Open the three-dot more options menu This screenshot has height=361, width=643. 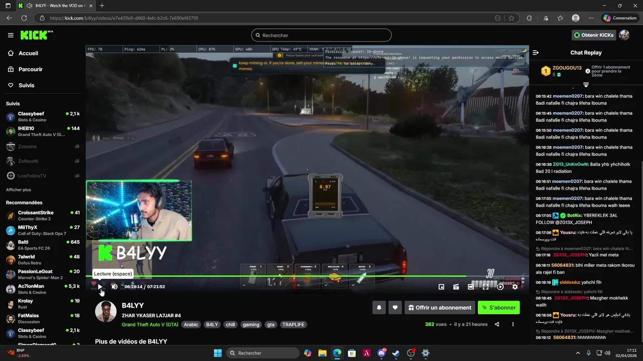tap(513, 324)
